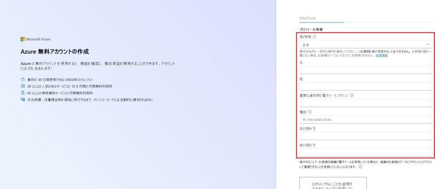Click the Microsoft Azure logo
Image resolution: width=435 pixels, height=189 pixels.
coord(36,39)
